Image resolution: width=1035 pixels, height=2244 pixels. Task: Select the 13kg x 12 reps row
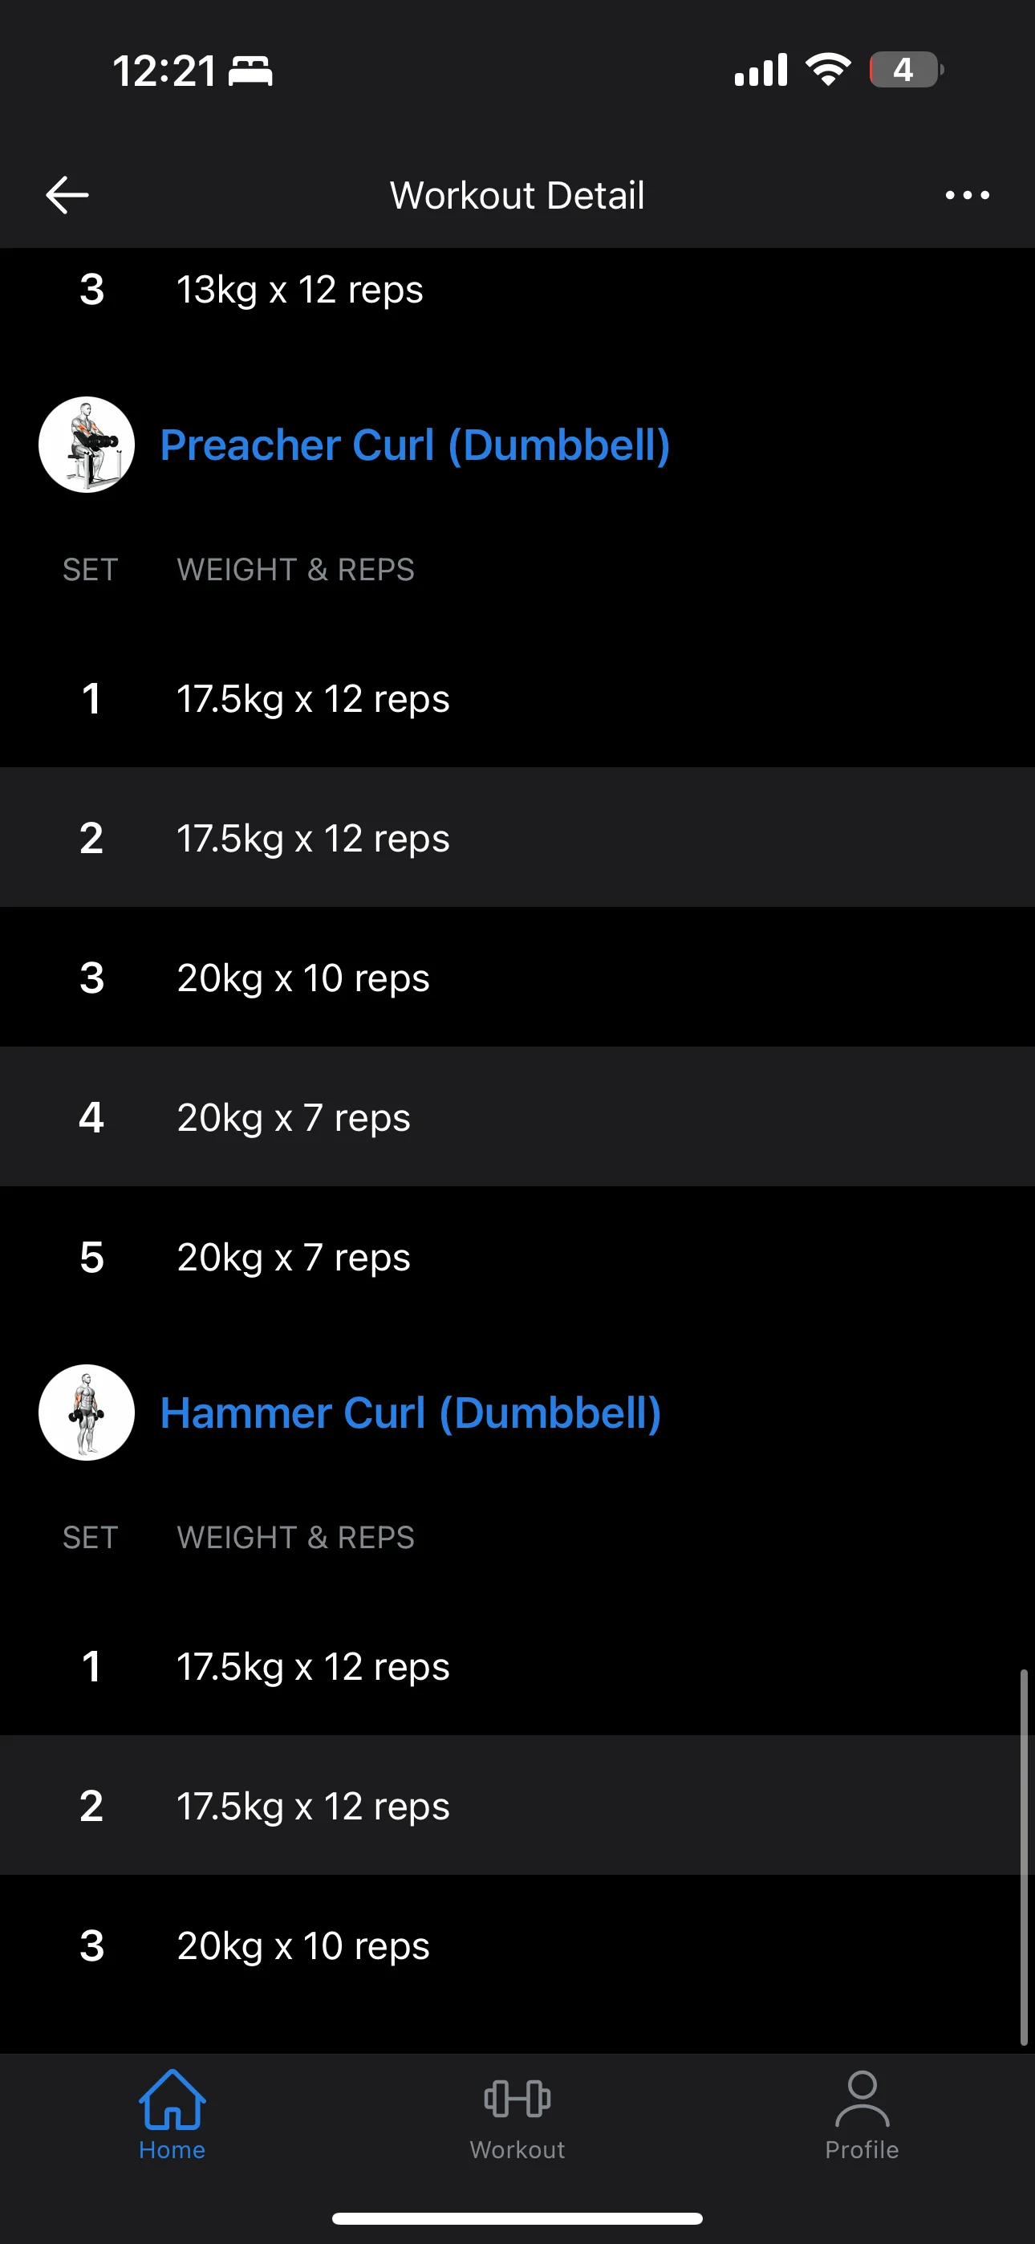[x=517, y=289]
